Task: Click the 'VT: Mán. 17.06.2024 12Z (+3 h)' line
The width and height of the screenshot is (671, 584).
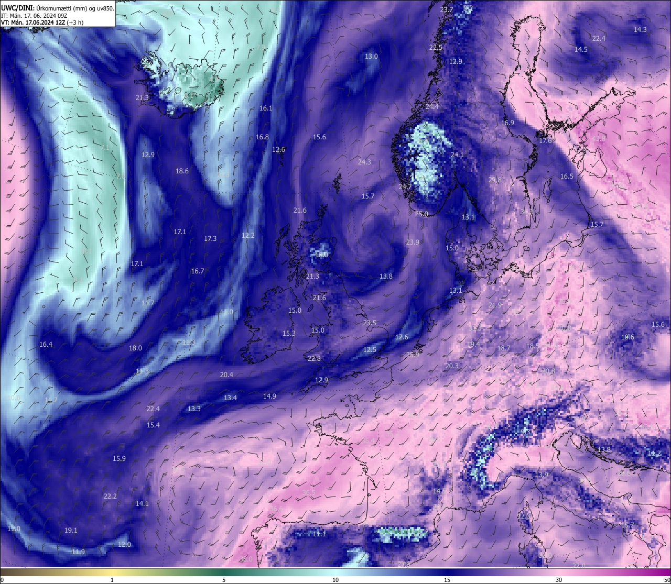Action: tap(42, 23)
